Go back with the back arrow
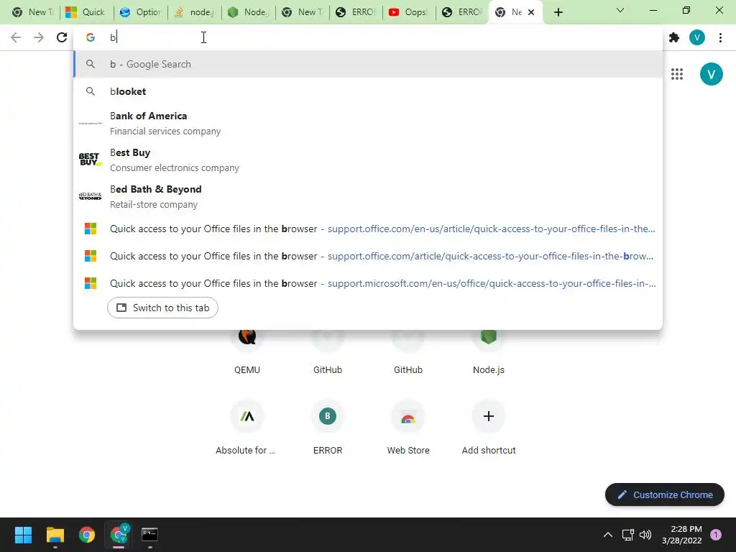Screen dimensions: 736x552 click(x=16, y=37)
